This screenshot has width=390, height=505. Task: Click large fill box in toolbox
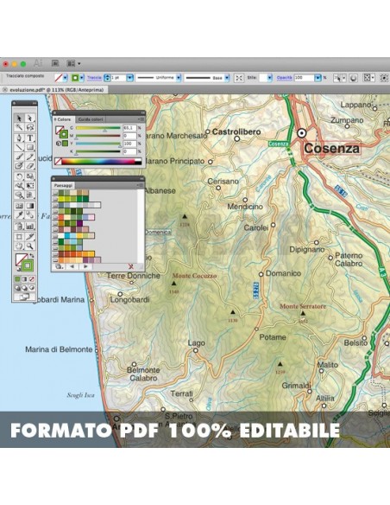click(x=22, y=259)
